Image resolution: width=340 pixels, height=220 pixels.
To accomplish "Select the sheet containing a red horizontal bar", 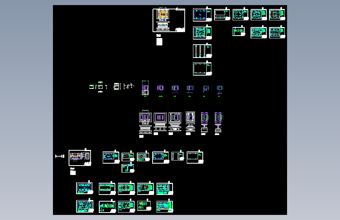I will coord(128,157).
